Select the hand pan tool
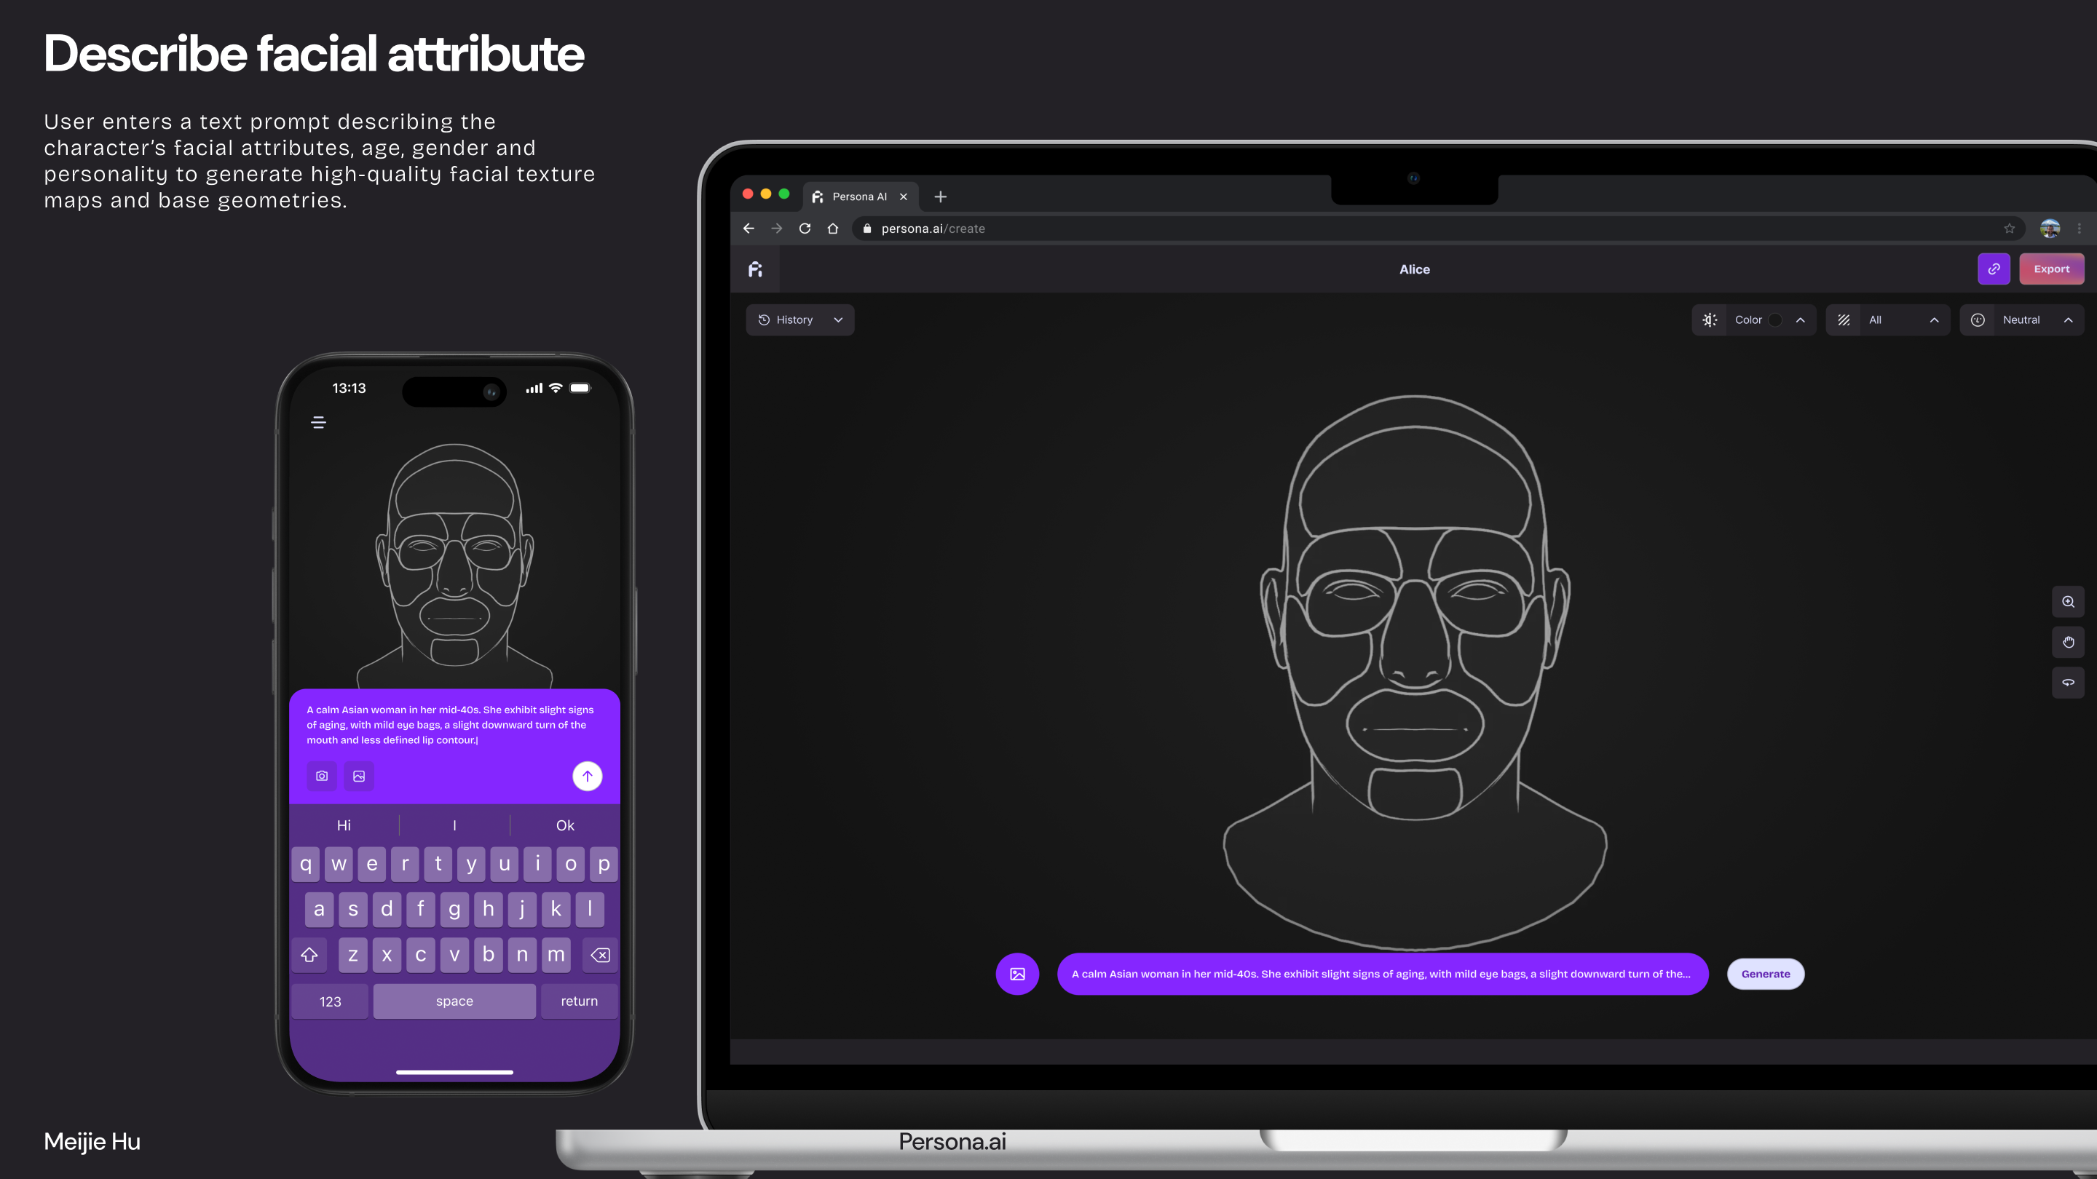This screenshot has width=2097, height=1179. pos(2068,642)
